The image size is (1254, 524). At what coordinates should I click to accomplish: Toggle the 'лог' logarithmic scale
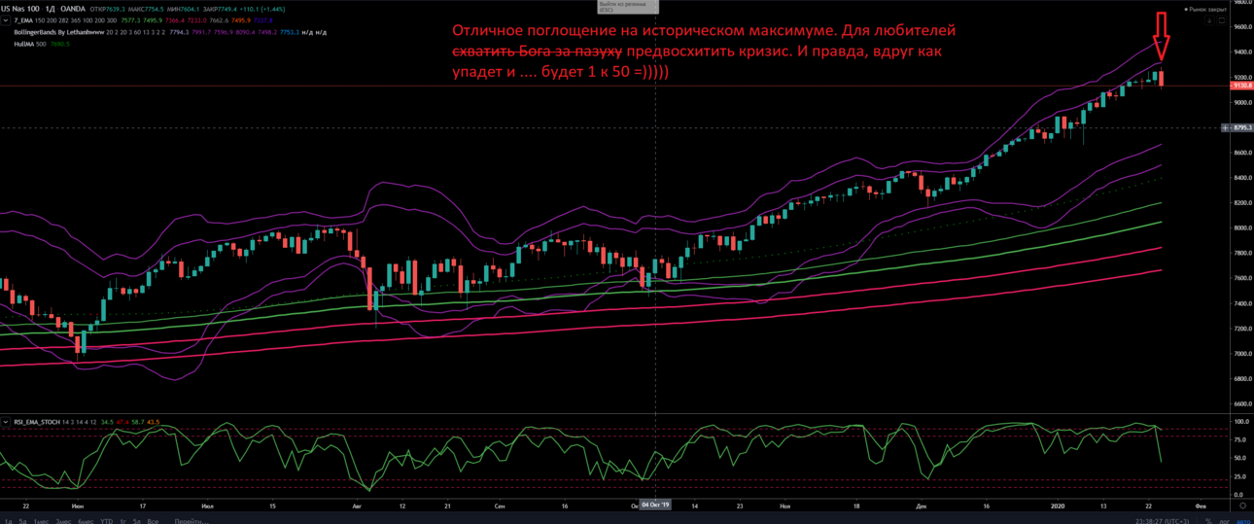click(1224, 520)
